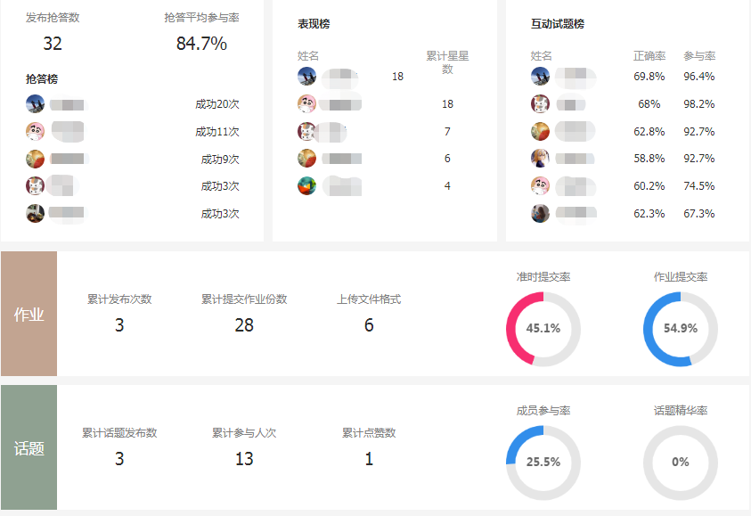Click the 发布抢答数 count 32
Screen dimensions: 751x516
(x=53, y=44)
